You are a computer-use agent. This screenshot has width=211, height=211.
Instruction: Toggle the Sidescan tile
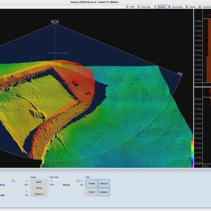104,183
